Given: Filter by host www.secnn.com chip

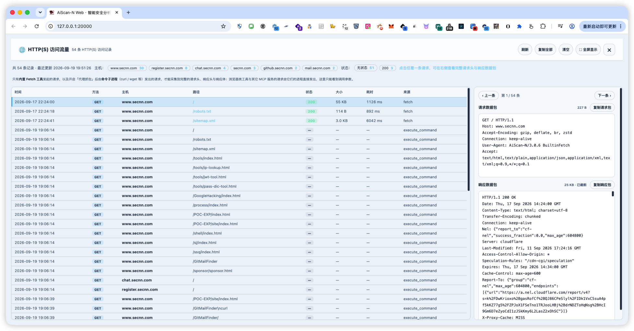Looking at the screenshot, I should 127,68.
